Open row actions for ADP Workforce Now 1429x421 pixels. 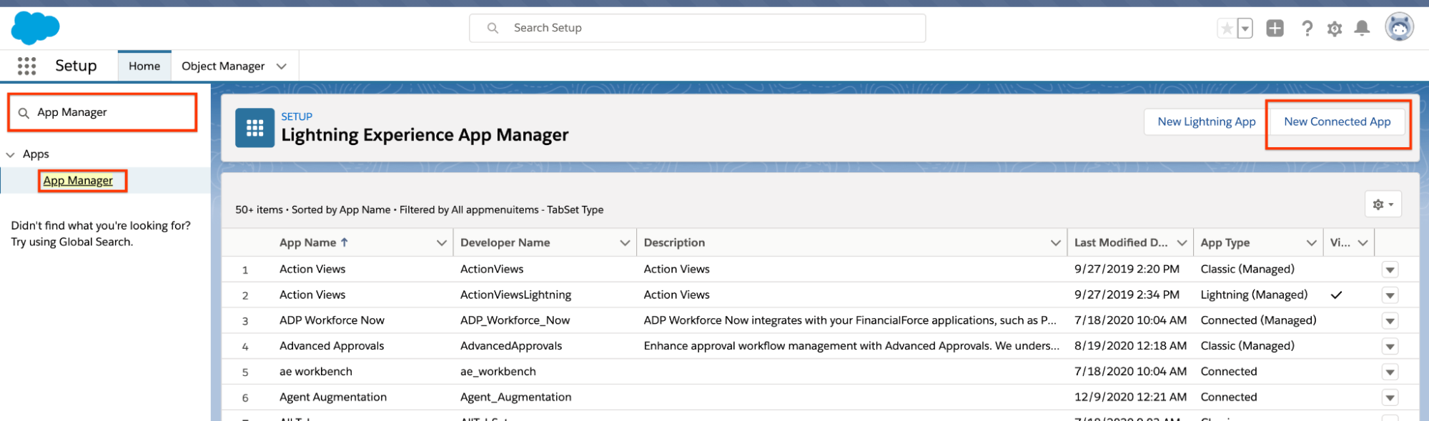tap(1390, 321)
